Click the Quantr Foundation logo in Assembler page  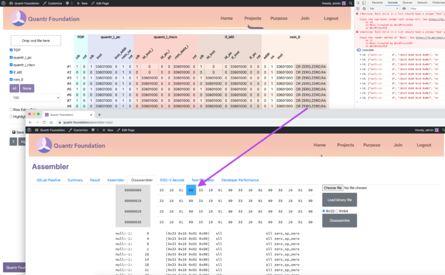click(x=44, y=145)
